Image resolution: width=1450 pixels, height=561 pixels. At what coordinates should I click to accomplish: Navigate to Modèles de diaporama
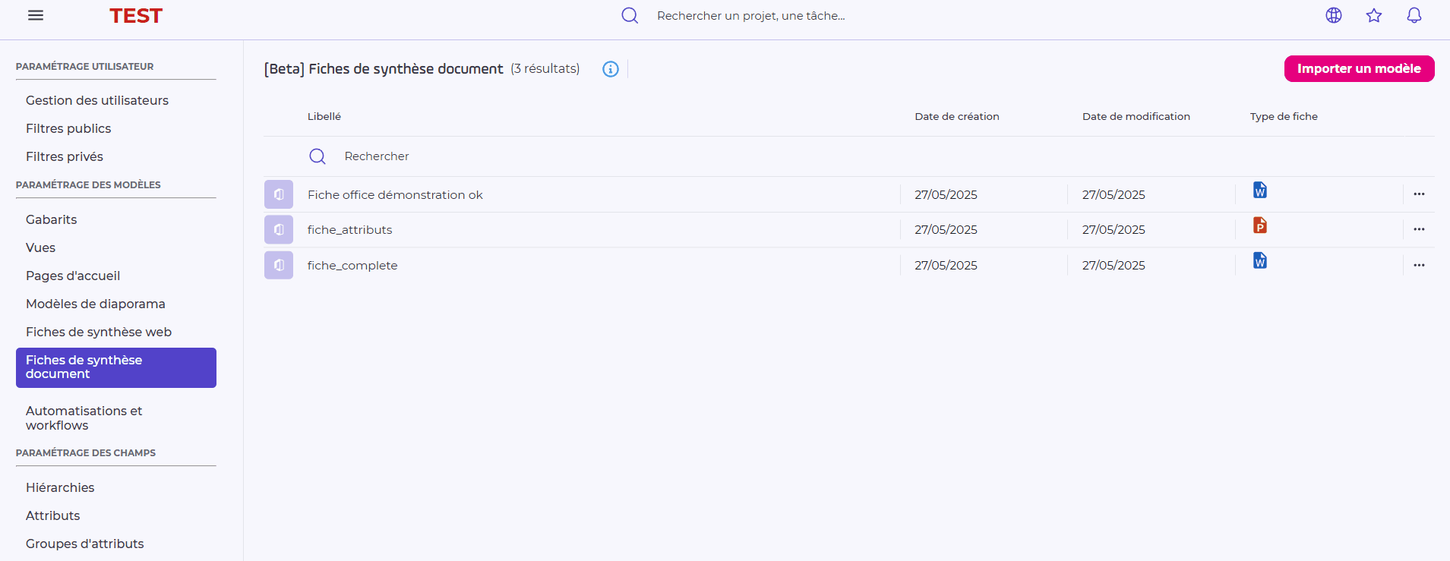(96, 304)
